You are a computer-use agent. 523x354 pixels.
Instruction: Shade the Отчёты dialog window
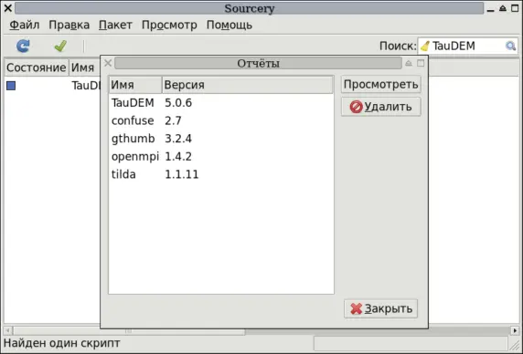click(409, 63)
